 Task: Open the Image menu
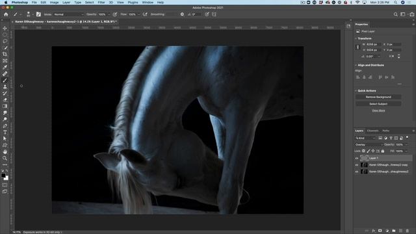(x=54, y=3)
